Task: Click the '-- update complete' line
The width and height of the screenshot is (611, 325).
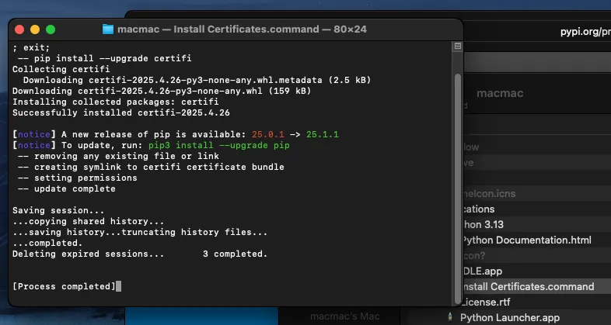Action: pos(67,189)
